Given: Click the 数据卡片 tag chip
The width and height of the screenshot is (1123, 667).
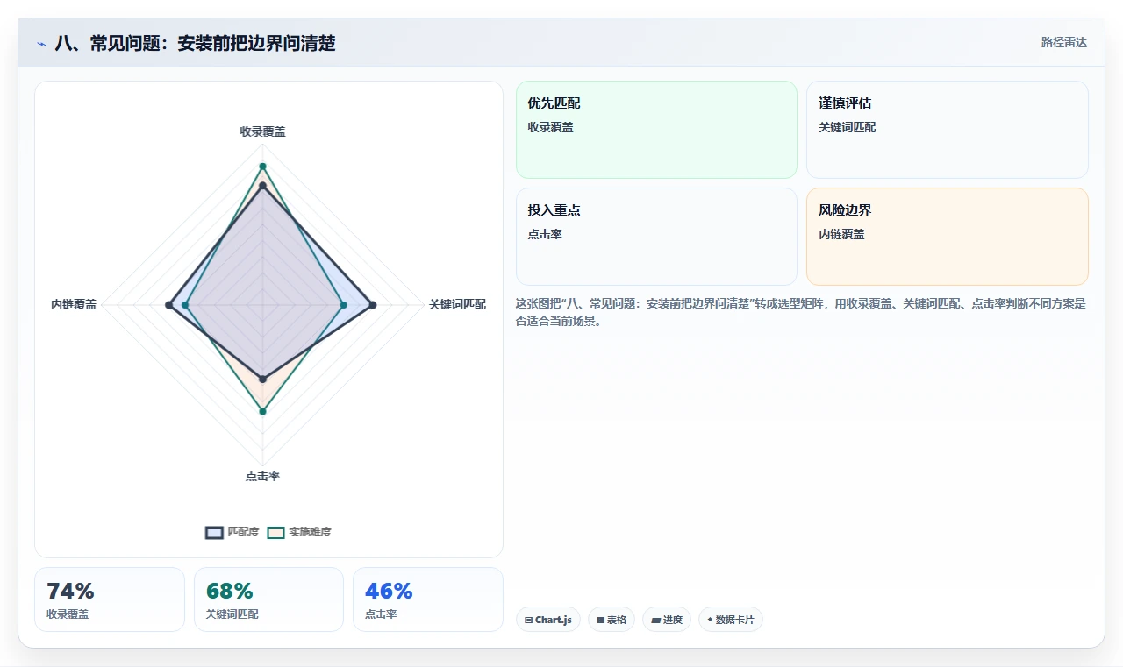Looking at the screenshot, I should click(731, 620).
